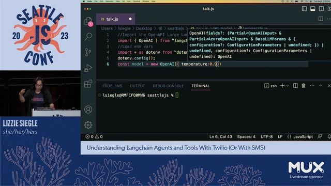
Task: Change encoding via UTF-8 status entry
Action: (266, 136)
